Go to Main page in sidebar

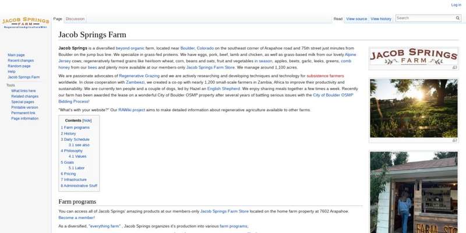pos(16,55)
